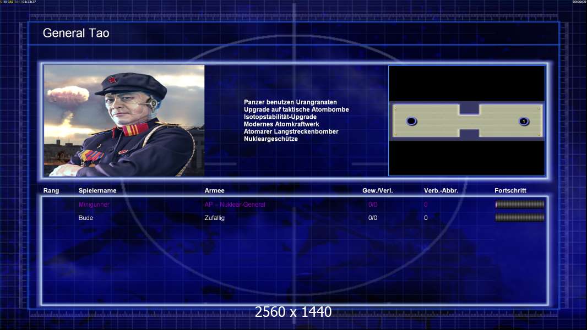Click Bude's loading progress bar
Screen dimensions: 587x330
point(520,217)
